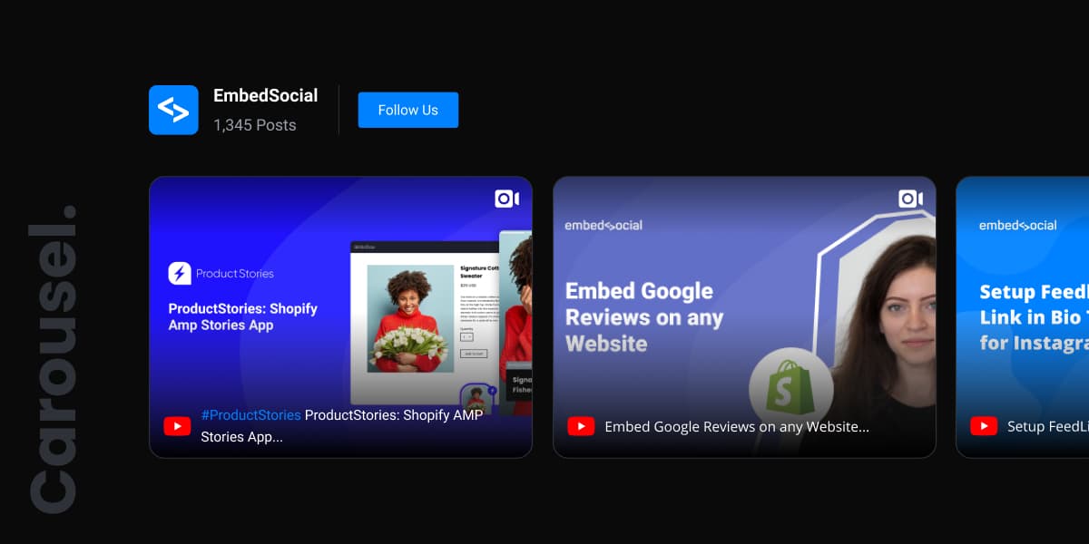Select the video camera icon on the first card
This screenshot has height=544, width=1089.
(x=506, y=198)
